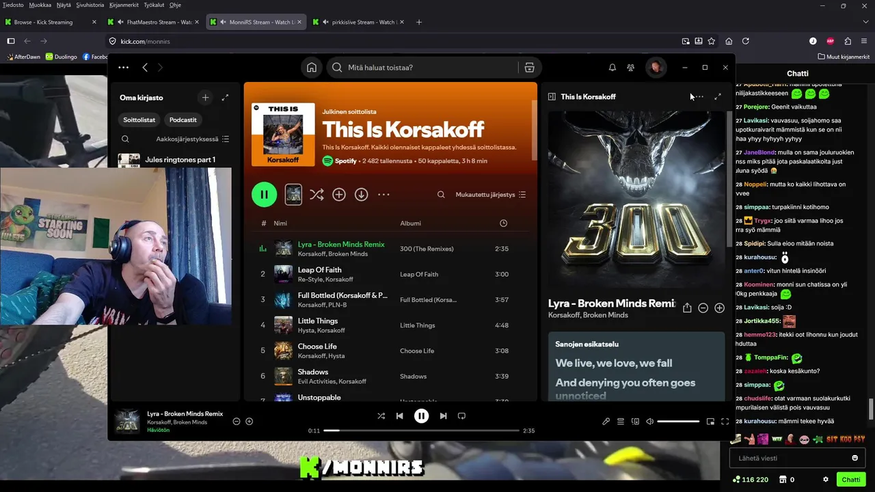875x492 pixels.
Task: Open Kirjanmerkit menu in Firefox
Action: pyautogui.click(x=124, y=5)
